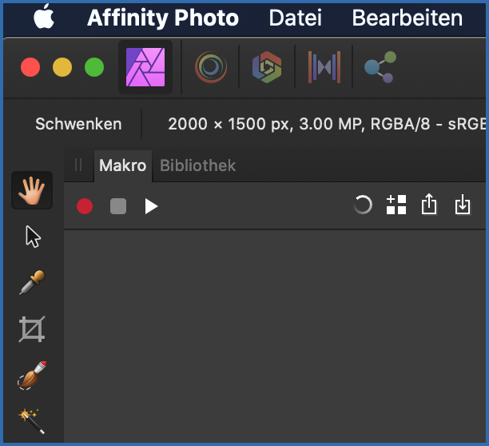Add macro to the library

pyautogui.click(x=396, y=205)
